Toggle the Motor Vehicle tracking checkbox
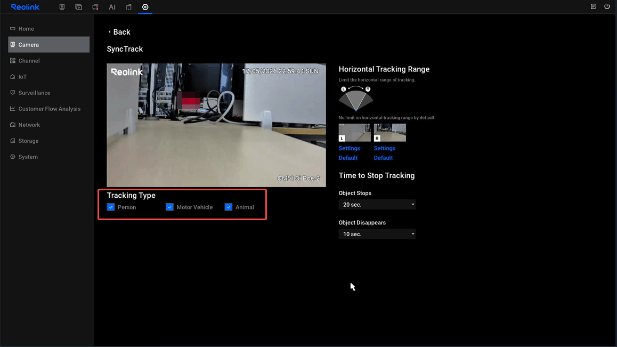The width and height of the screenshot is (617, 347). click(x=169, y=207)
